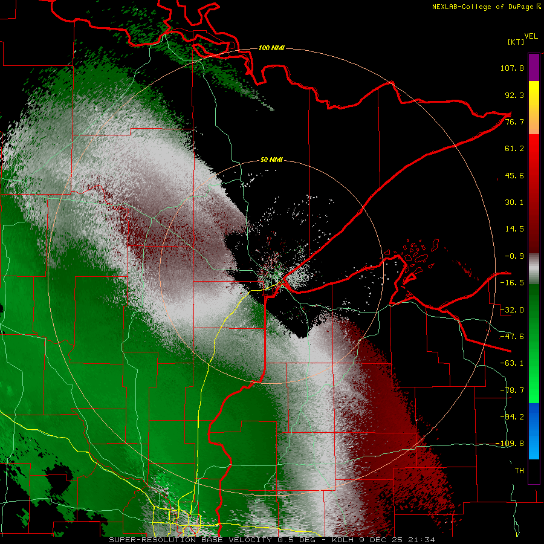544x544 pixels.
Task: Select the 30.1 scale value
Action: 514,202
